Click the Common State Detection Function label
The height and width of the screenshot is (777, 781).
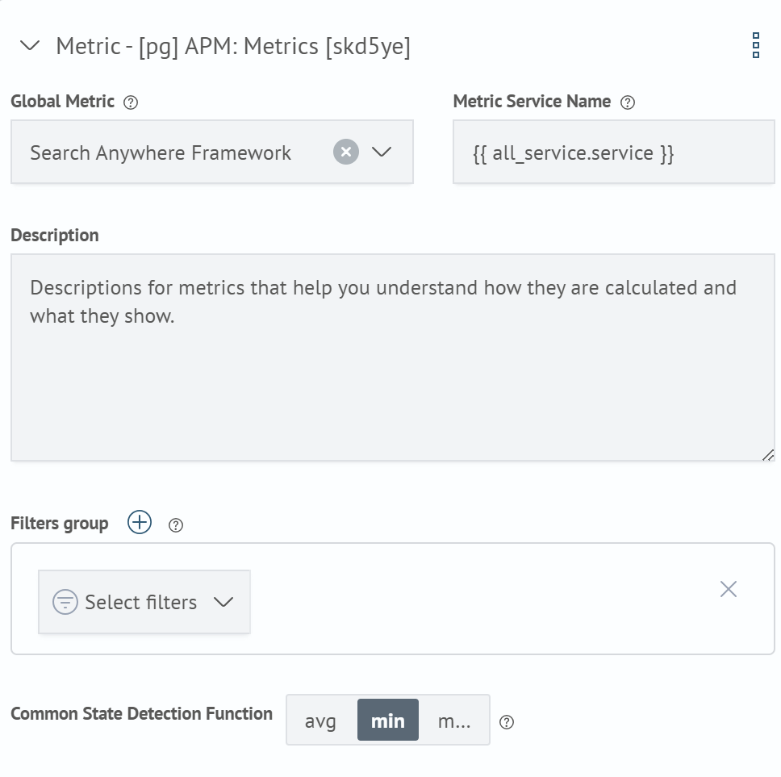141,714
